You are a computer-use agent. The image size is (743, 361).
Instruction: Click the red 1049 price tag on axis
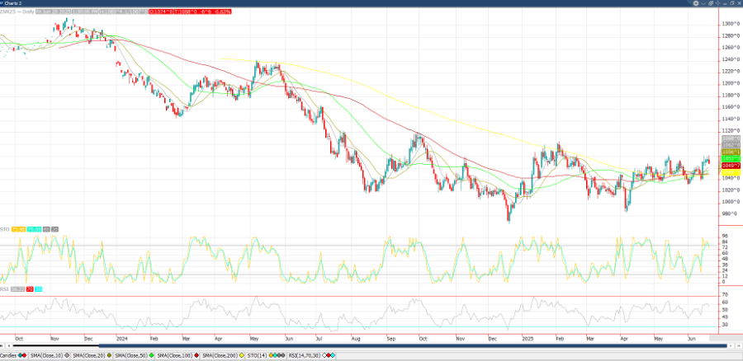click(x=731, y=166)
